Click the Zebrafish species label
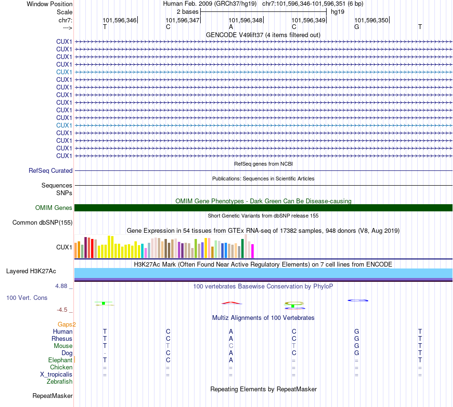This screenshot has width=453, height=407. (60, 381)
